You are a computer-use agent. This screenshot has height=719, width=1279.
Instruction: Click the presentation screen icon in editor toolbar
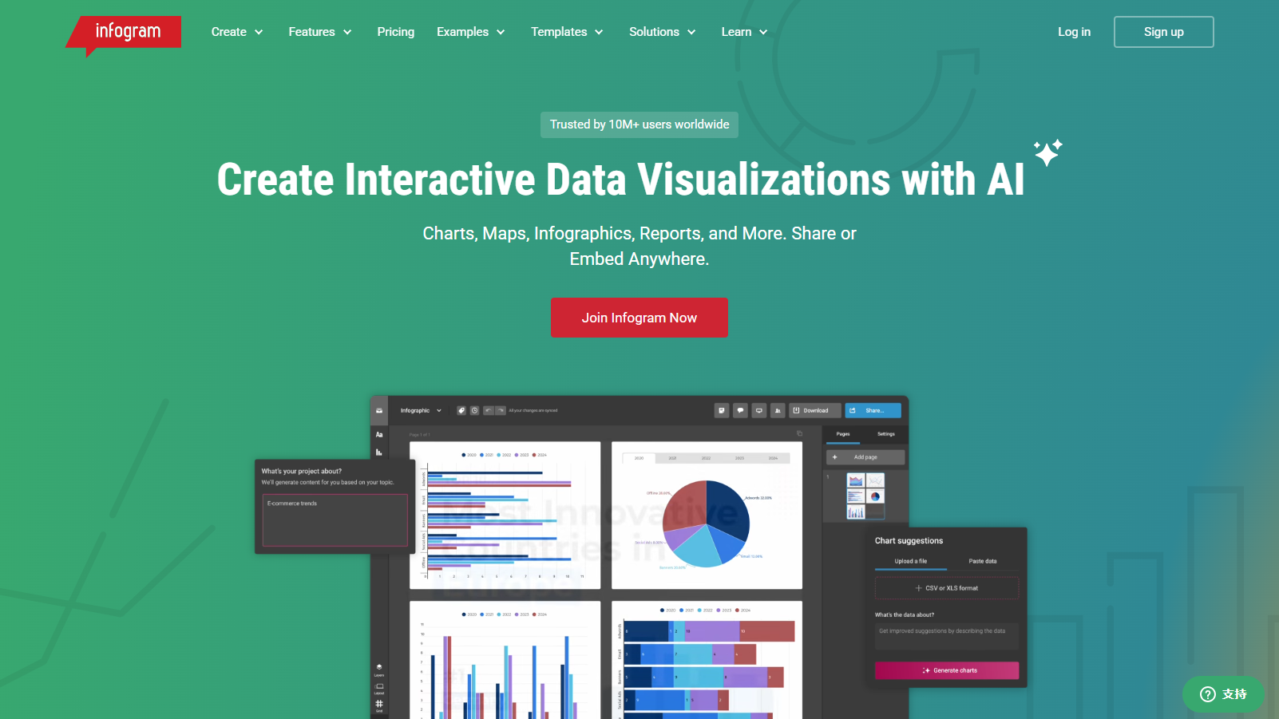tap(759, 410)
